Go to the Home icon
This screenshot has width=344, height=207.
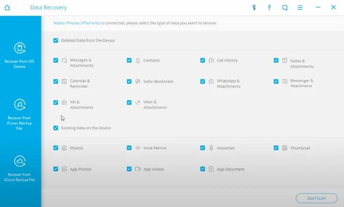[7, 8]
